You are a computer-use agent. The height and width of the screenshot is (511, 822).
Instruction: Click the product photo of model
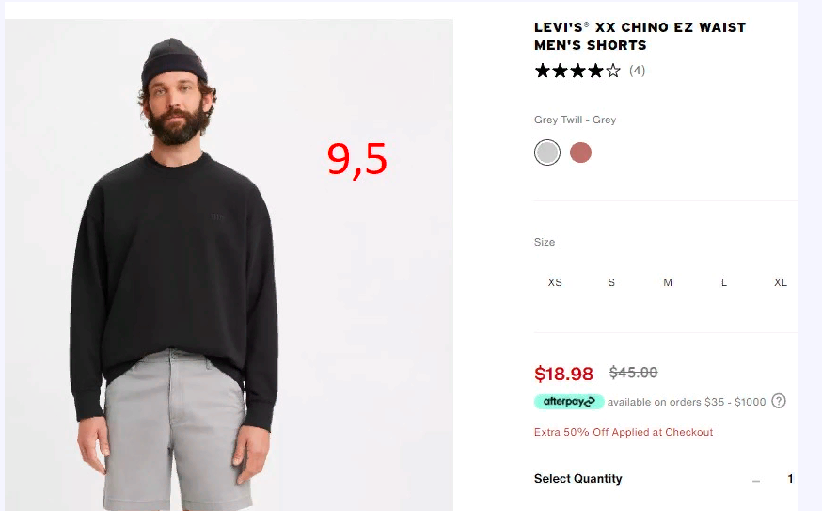[x=229, y=265]
